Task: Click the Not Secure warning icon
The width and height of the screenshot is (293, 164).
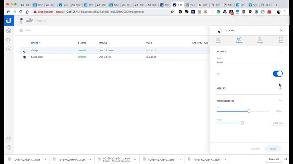Action: 35,12
